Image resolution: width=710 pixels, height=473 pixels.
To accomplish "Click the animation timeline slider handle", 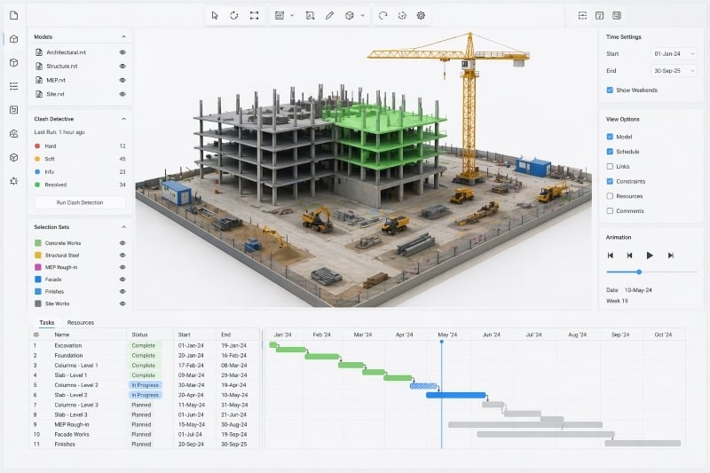I will click(x=639, y=272).
